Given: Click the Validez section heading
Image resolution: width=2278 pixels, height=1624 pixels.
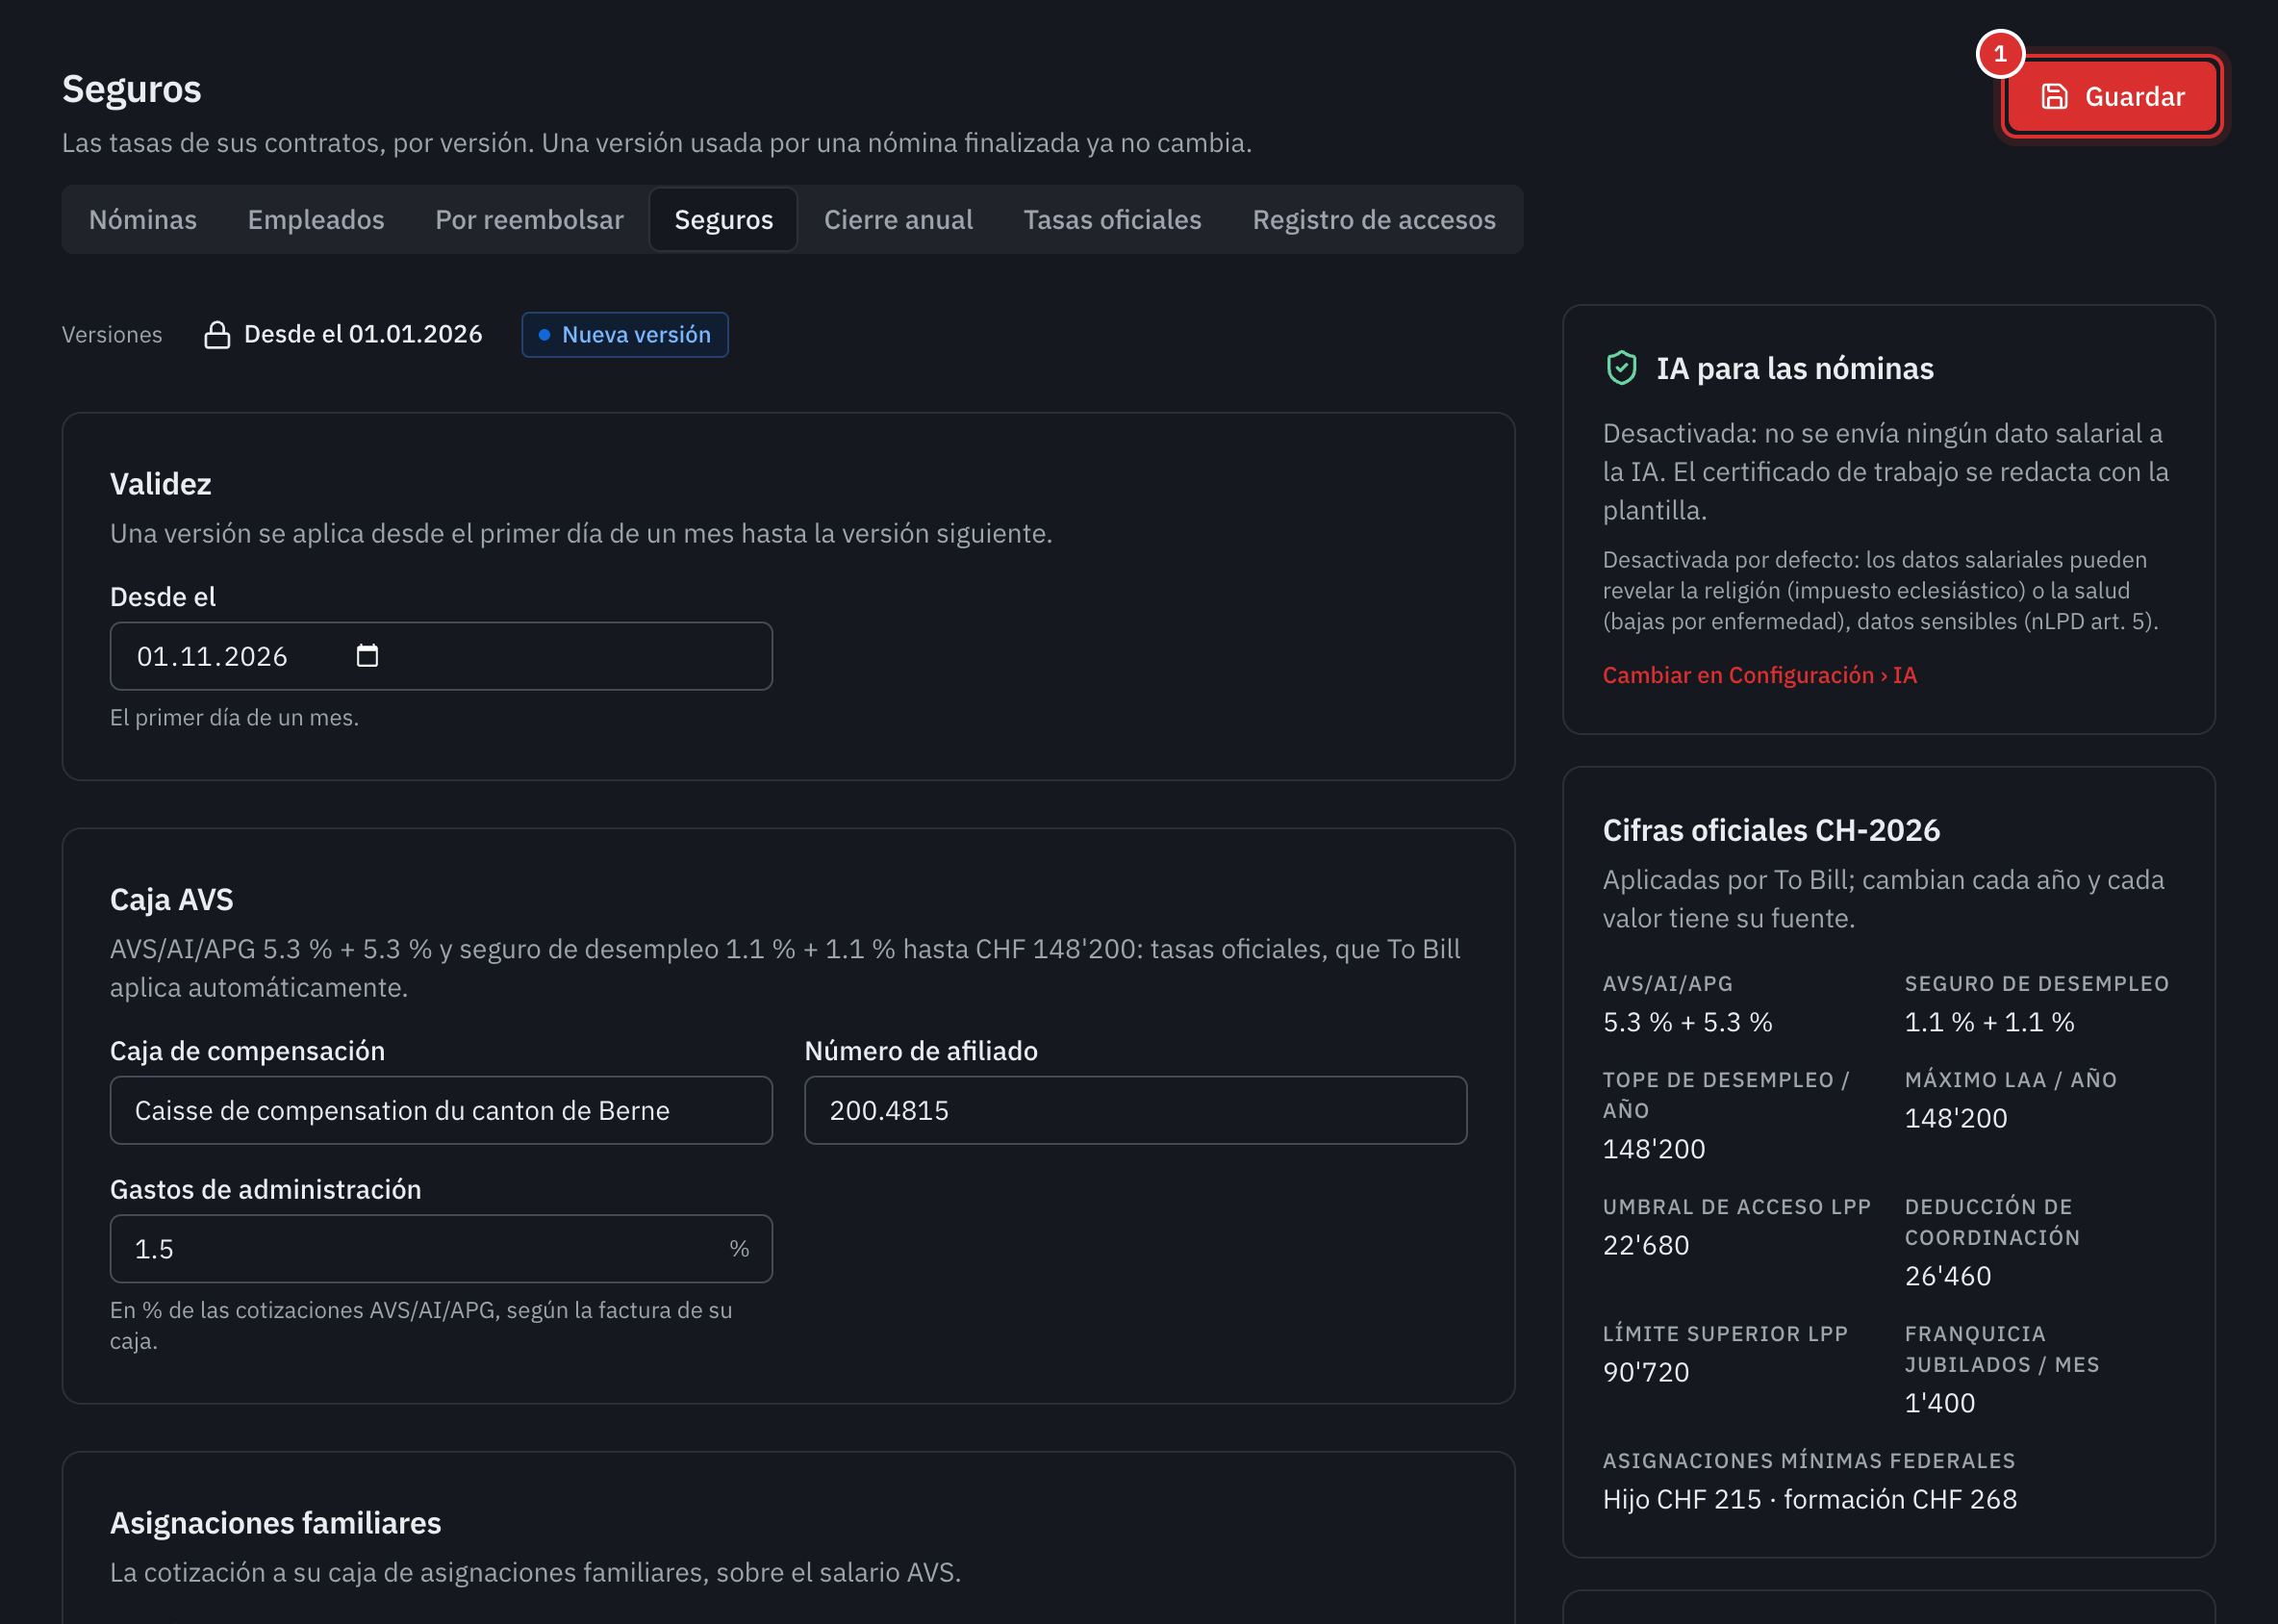Looking at the screenshot, I should coord(160,484).
